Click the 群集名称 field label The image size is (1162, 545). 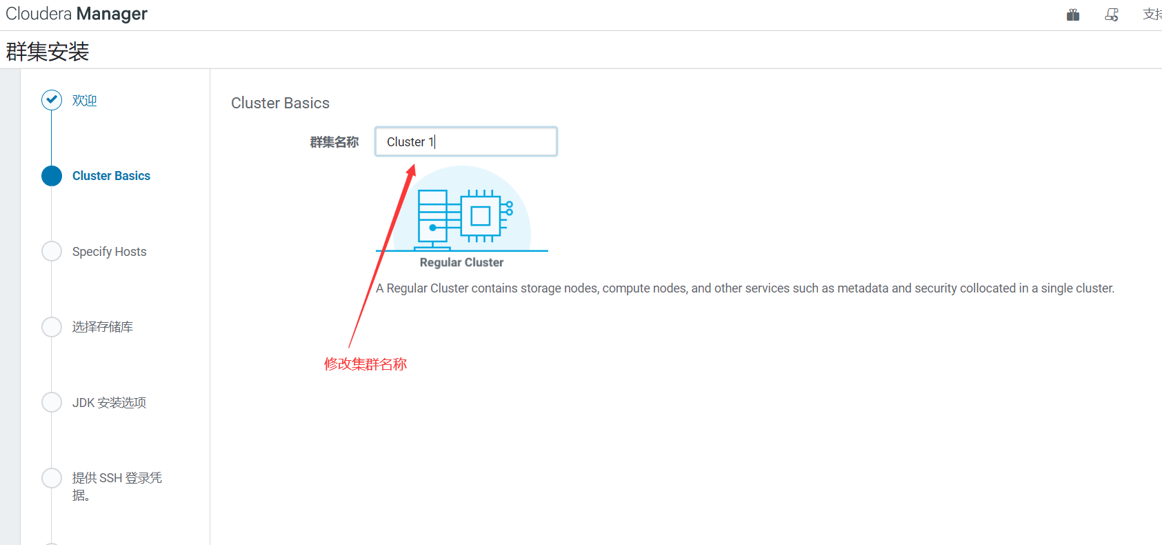pyautogui.click(x=334, y=142)
